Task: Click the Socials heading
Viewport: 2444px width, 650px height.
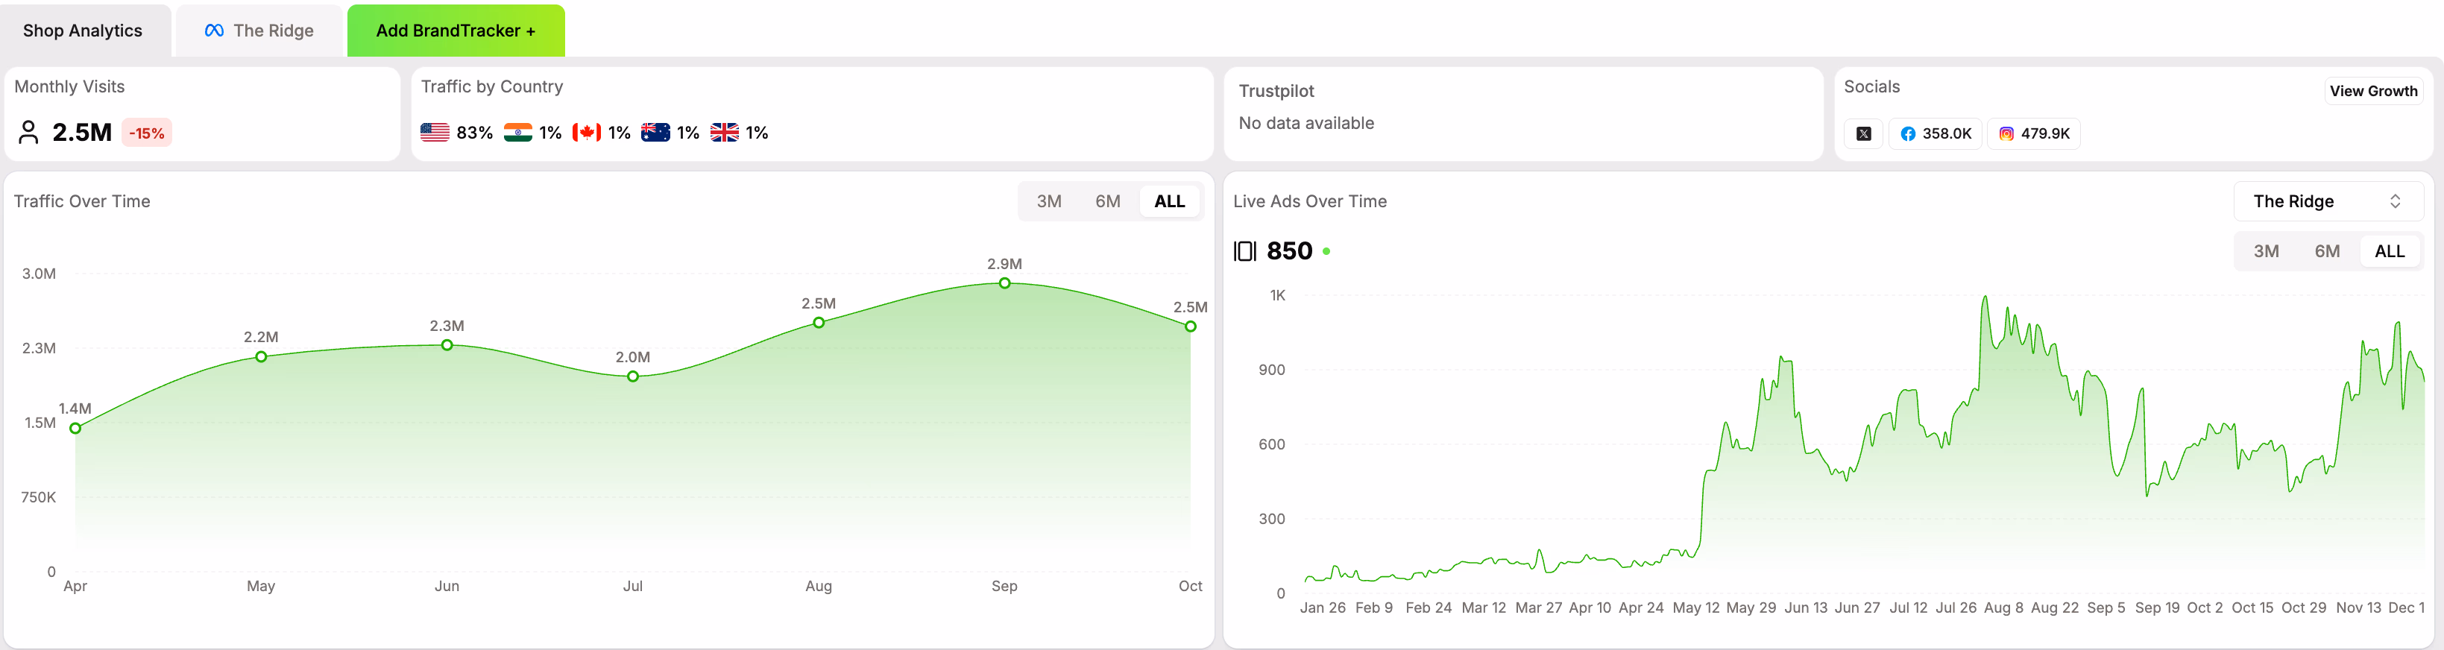Action: pos(1871,86)
